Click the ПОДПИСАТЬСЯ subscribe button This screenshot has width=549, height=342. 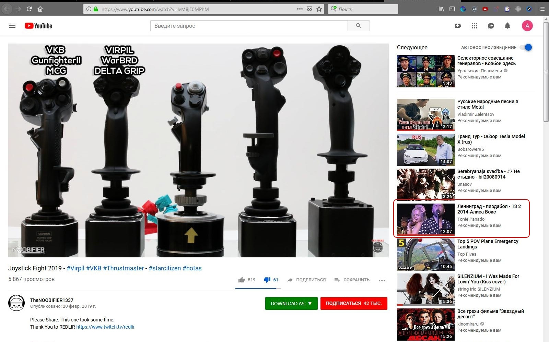pyautogui.click(x=354, y=303)
